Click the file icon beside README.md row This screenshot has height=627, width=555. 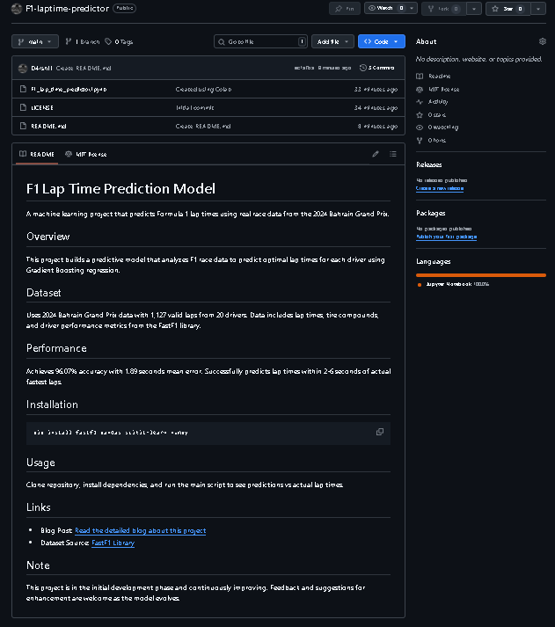pos(23,126)
